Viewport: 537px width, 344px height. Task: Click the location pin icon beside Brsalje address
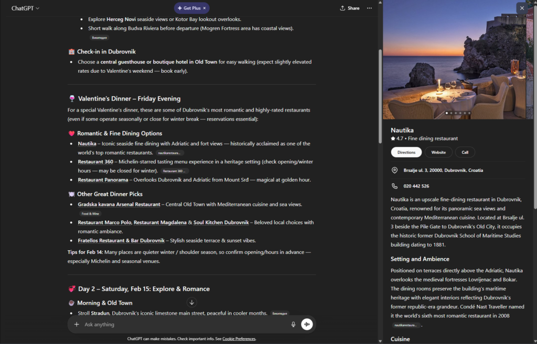tap(394, 170)
